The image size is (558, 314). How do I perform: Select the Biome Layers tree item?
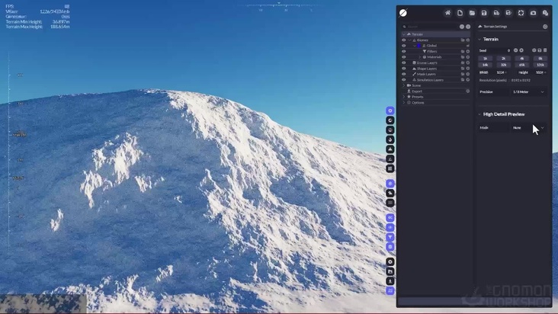(427, 63)
